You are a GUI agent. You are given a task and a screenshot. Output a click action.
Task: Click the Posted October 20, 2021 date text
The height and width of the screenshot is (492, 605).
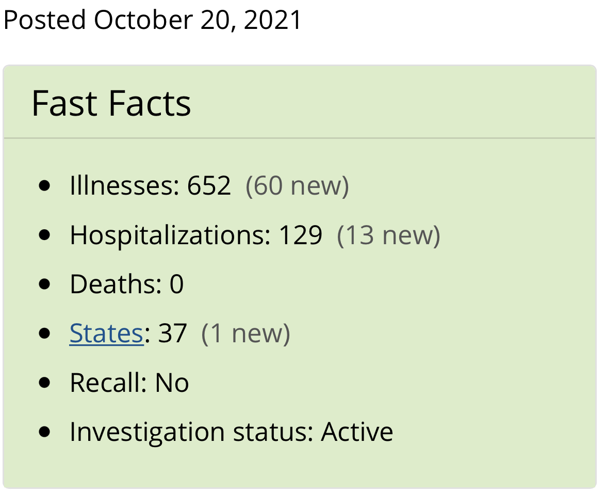click(152, 20)
